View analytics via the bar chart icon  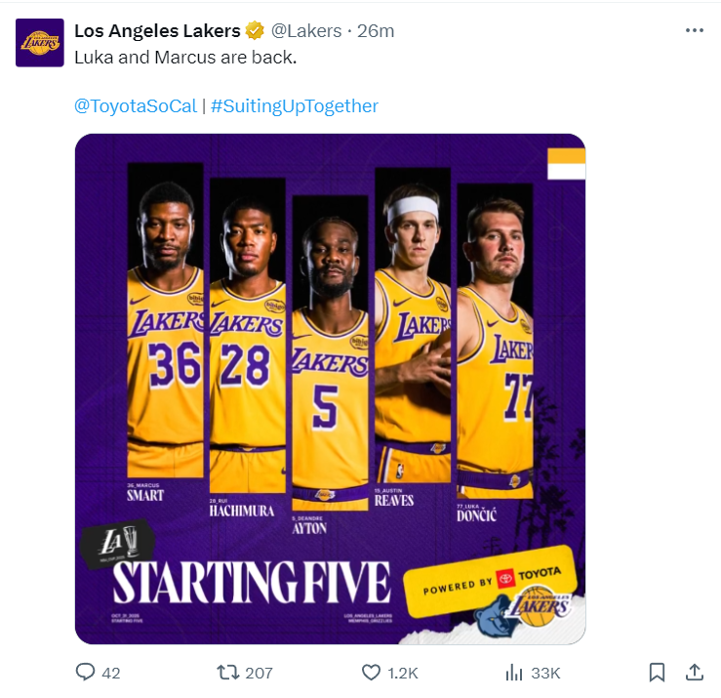[514, 672]
